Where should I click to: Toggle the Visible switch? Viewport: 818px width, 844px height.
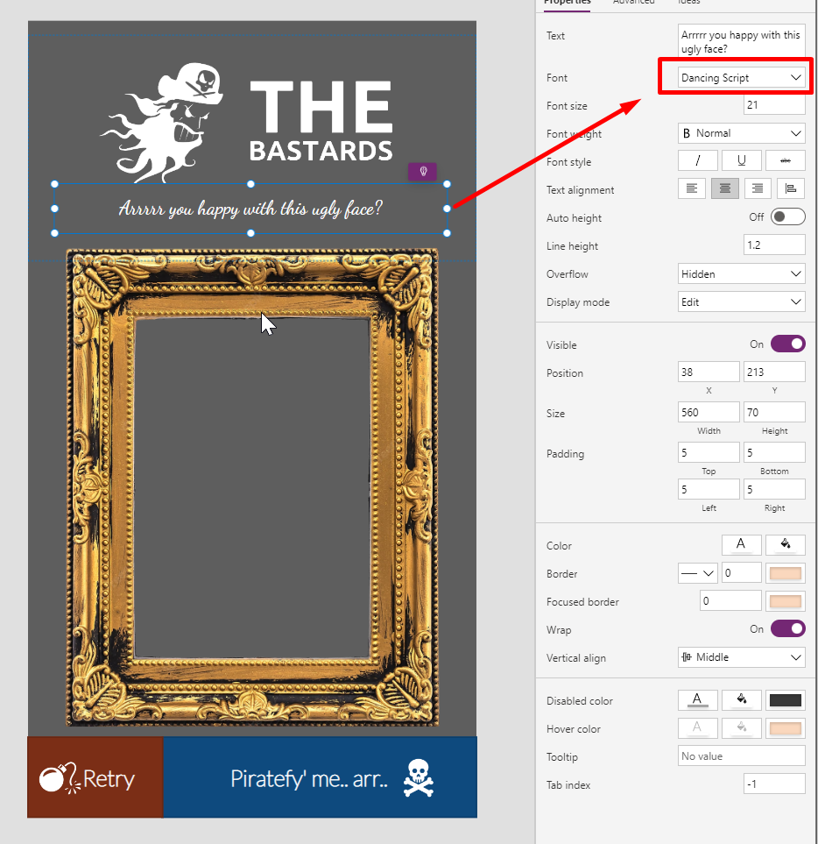[788, 344]
